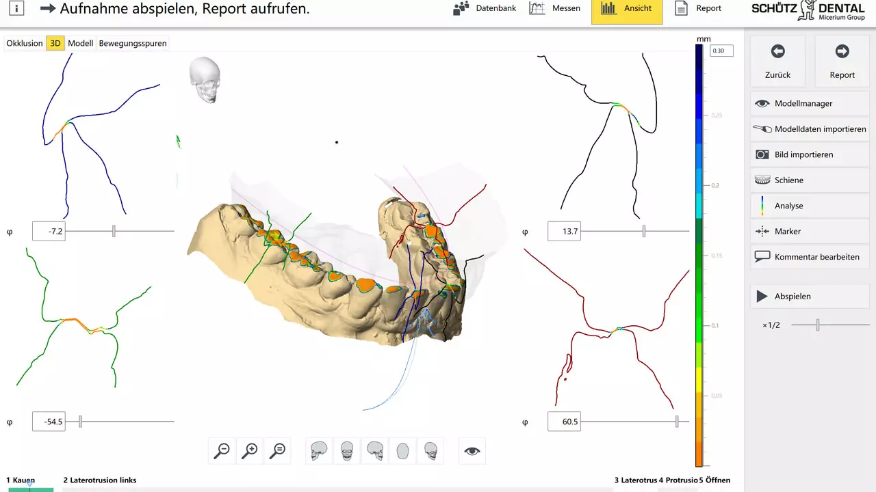Screen dimensions: 876x492
Task: Click the 0.30 mm scale input field
Action: [721, 51]
